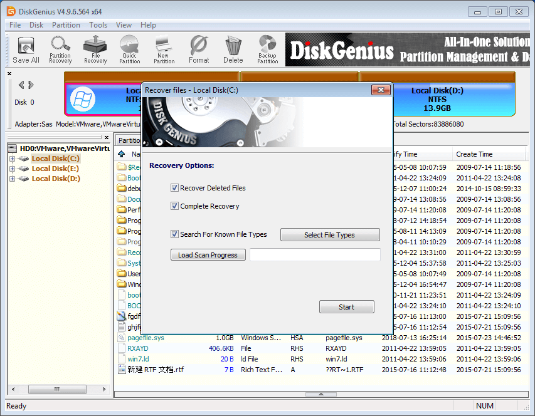Click the scan progress file path field
The height and width of the screenshot is (416, 535).
[315, 254]
